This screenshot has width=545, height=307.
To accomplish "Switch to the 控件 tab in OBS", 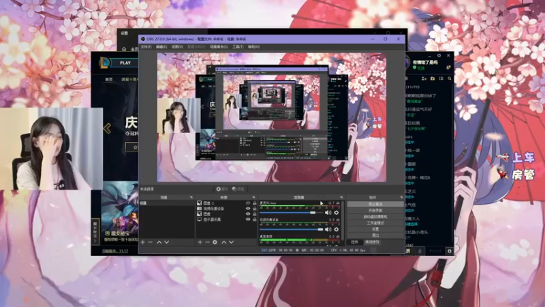I will (x=354, y=242).
